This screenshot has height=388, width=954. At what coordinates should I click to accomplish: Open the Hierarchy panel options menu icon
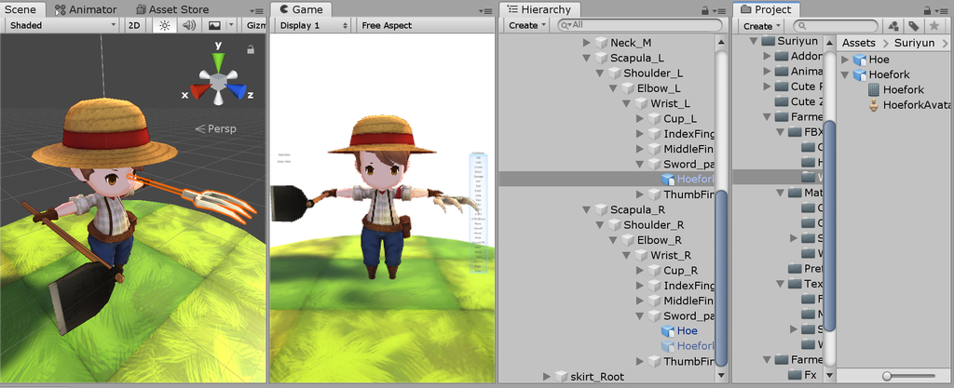click(720, 11)
